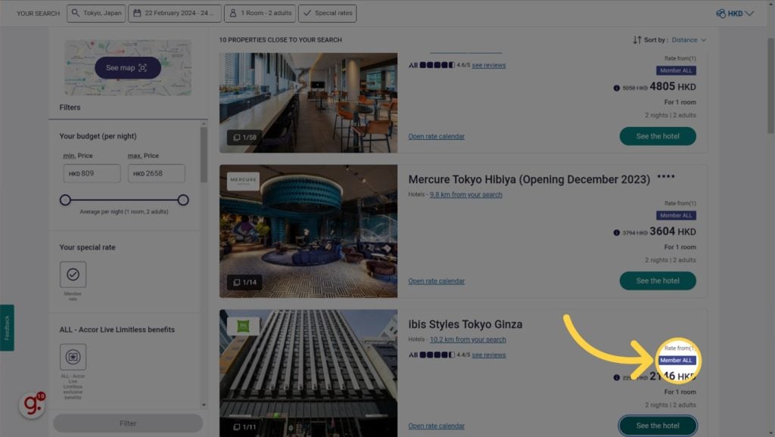Open the 1/58 photo gallery counter

[x=244, y=138]
